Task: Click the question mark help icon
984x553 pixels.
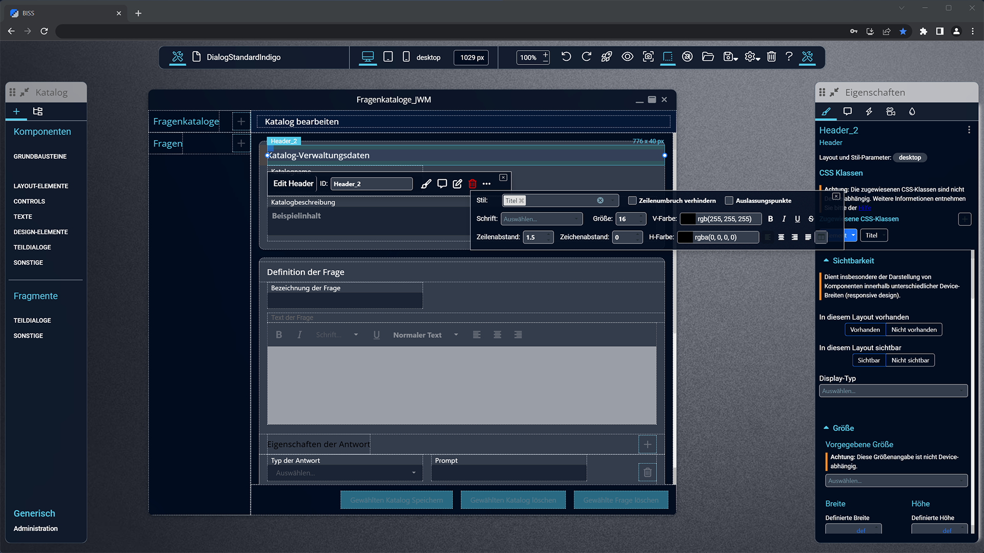Action: click(789, 57)
